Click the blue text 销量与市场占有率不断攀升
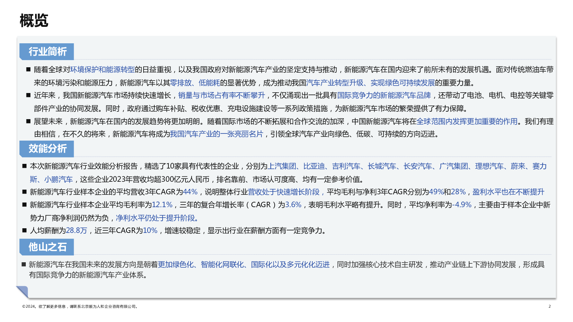 [x=222, y=95]
